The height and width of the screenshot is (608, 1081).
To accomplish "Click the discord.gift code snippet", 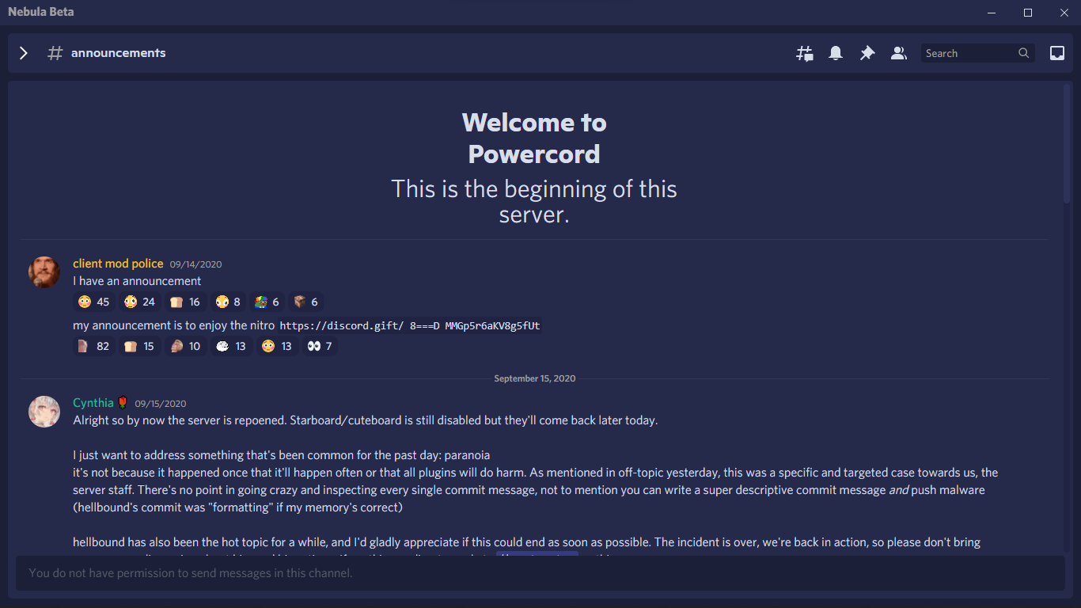I will tap(411, 325).
